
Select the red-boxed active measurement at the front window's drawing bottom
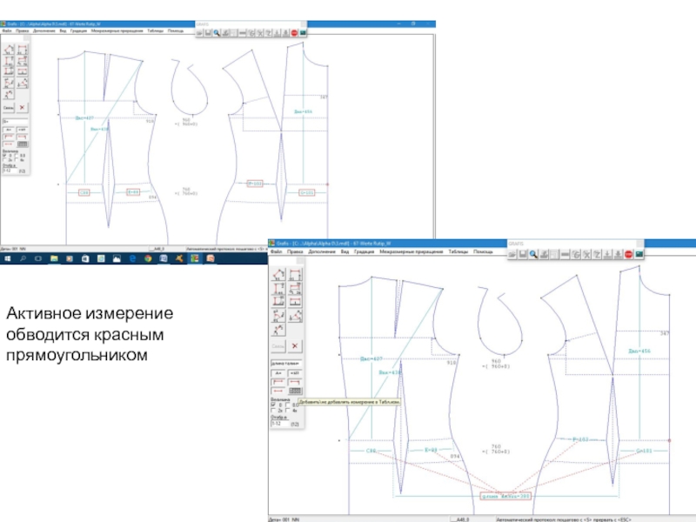(x=505, y=496)
